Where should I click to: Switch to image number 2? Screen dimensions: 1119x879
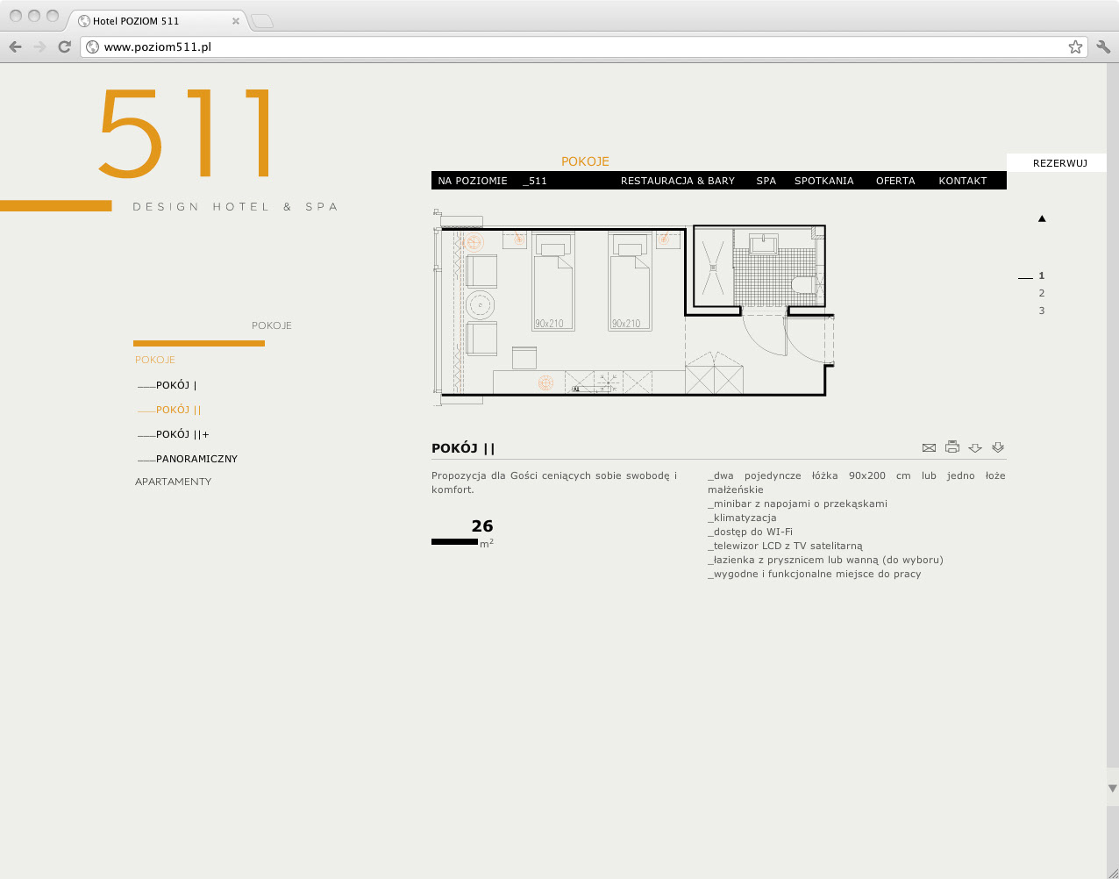tap(1042, 293)
